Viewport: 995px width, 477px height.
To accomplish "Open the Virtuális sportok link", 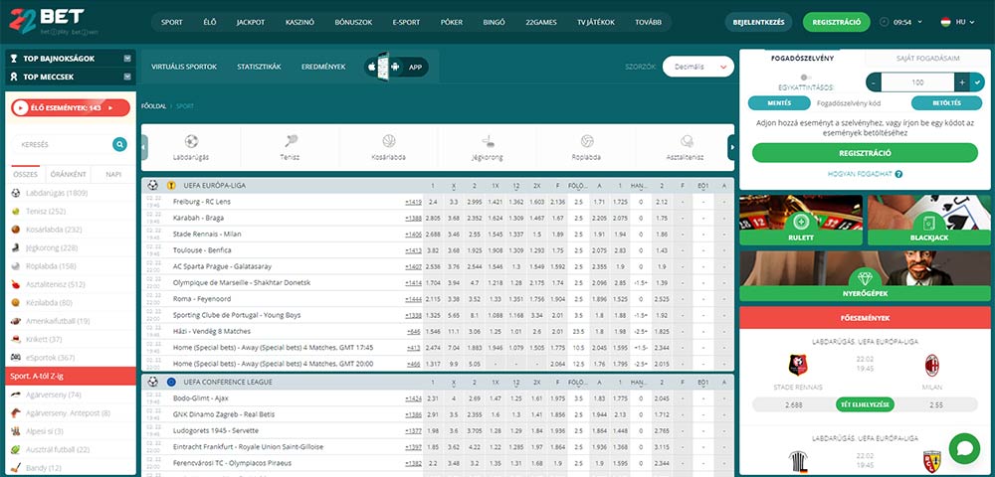I will point(184,67).
